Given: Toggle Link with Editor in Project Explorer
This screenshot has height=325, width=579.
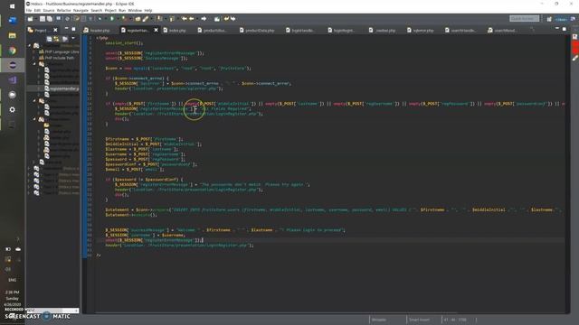Looking at the screenshot, I should [x=56, y=39].
